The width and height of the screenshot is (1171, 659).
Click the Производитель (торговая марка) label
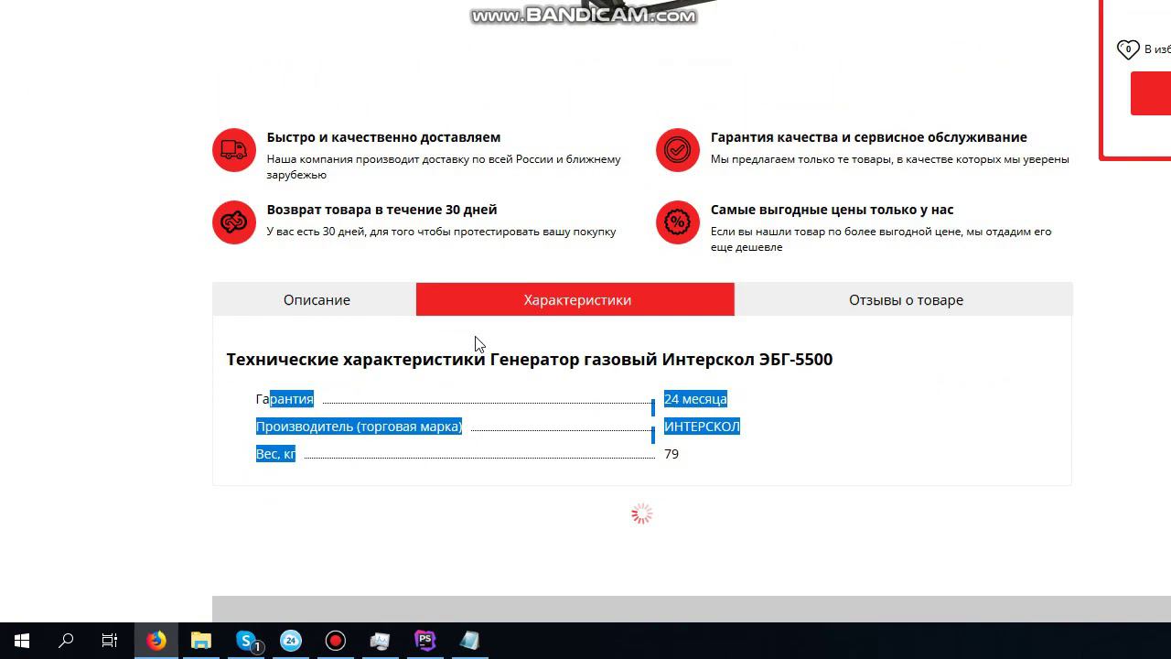pyautogui.click(x=359, y=427)
